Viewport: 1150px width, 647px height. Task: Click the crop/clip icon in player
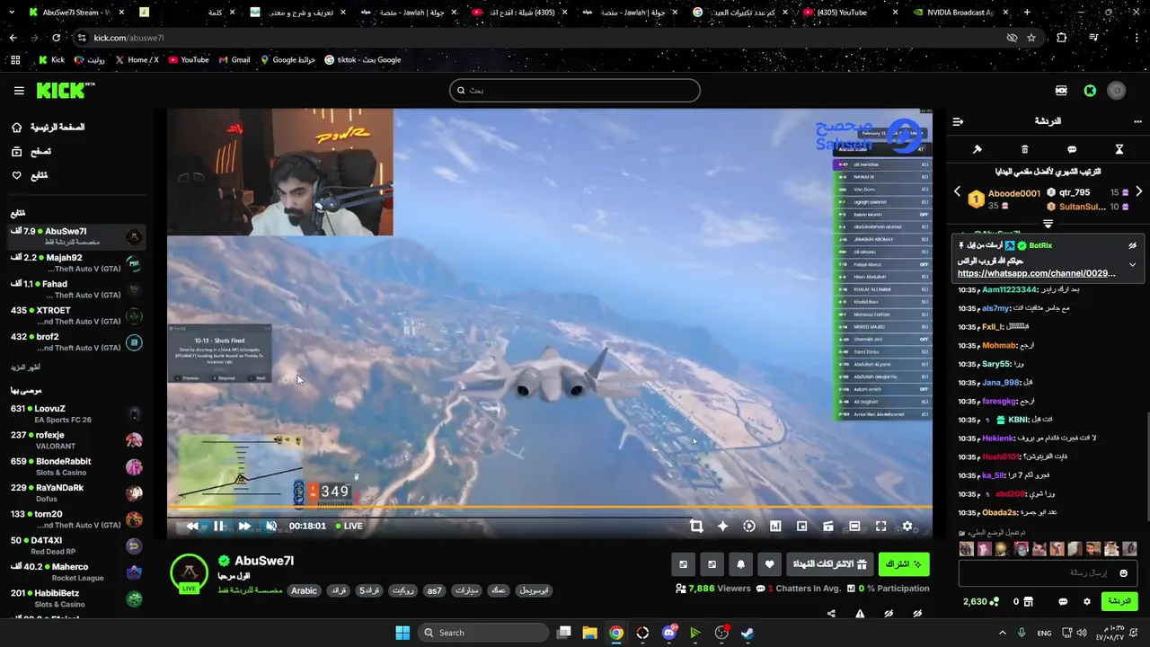696,526
